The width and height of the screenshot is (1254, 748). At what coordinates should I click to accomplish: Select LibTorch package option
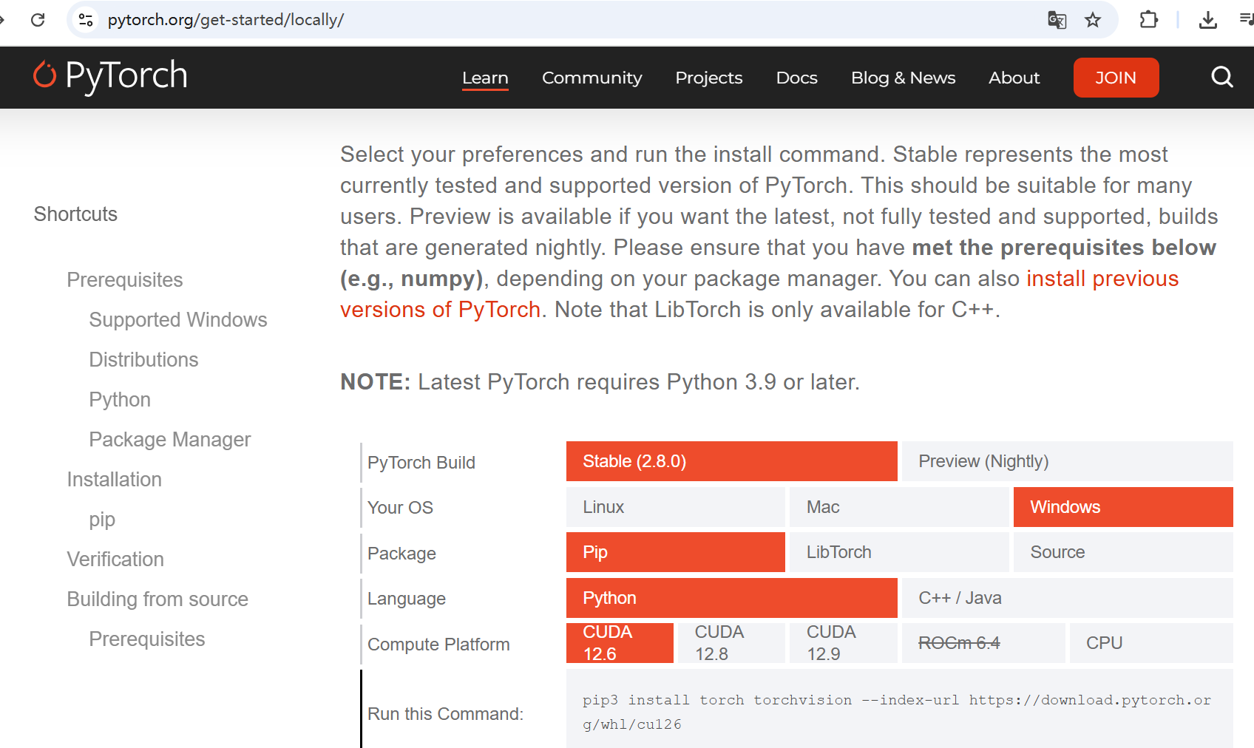(x=899, y=552)
